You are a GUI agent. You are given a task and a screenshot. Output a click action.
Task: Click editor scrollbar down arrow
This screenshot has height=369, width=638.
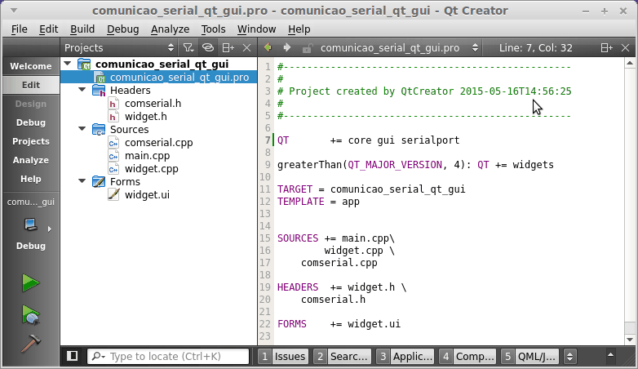[x=630, y=340]
